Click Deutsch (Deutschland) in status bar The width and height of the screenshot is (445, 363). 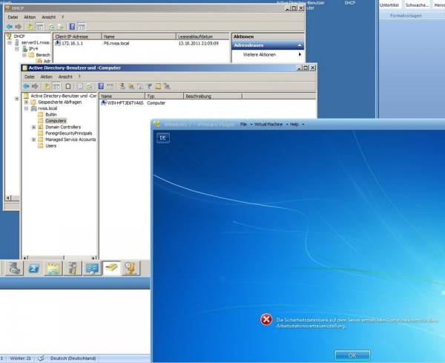(73, 359)
